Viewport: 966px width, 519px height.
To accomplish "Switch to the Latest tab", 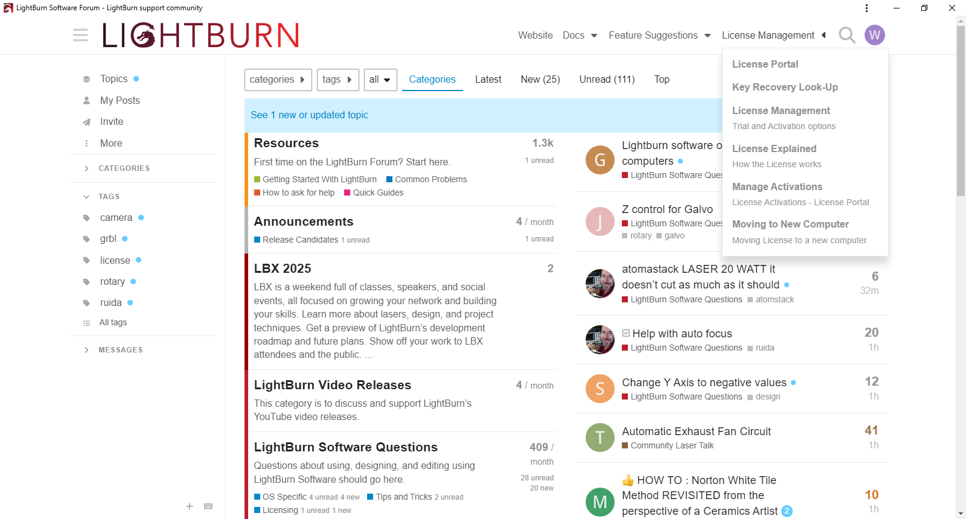I will pos(488,80).
